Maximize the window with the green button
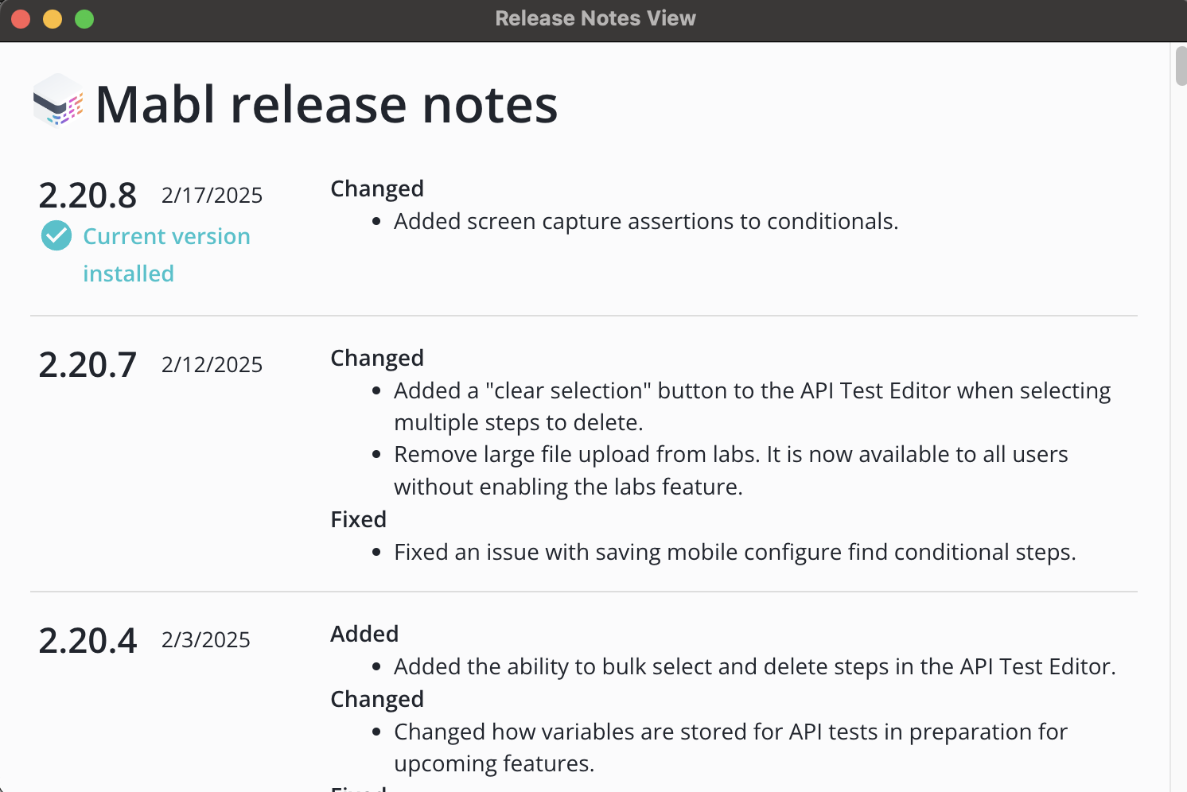 point(84,19)
